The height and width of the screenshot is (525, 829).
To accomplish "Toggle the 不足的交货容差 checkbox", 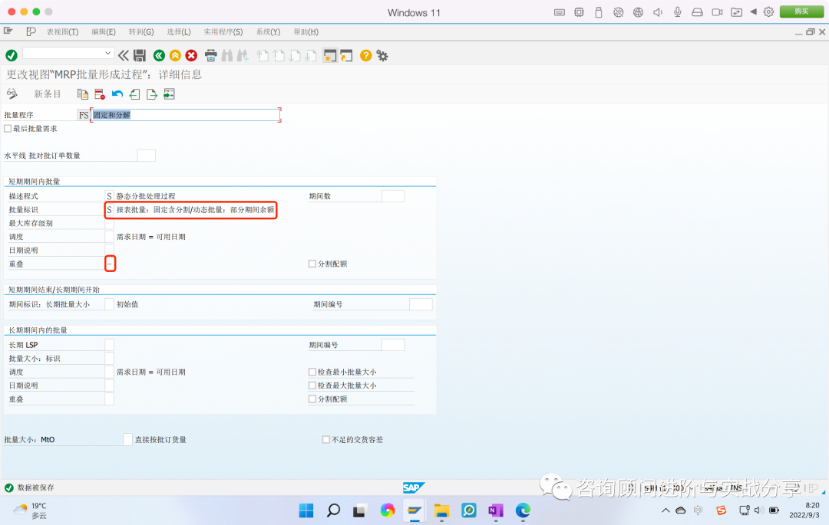I will [x=326, y=439].
